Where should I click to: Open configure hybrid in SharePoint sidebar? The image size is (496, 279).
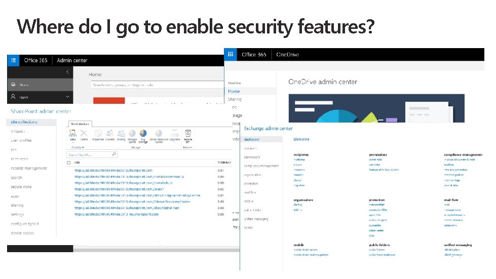pos(25,224)
